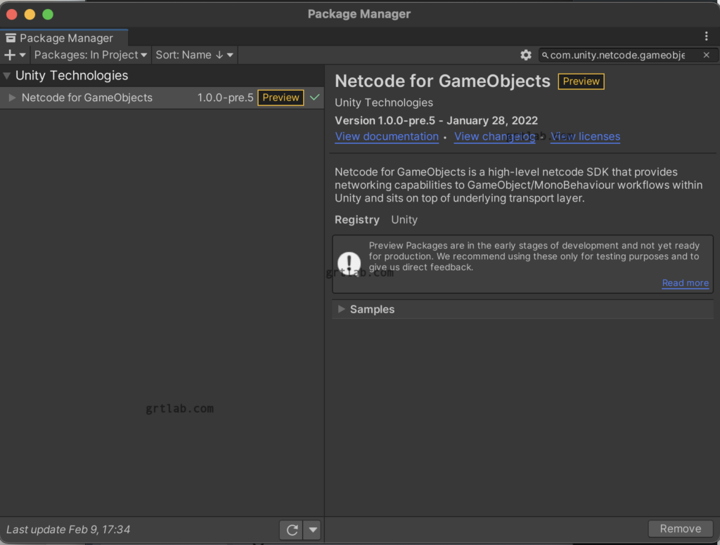
Task: Refresh the package list
Action: (291, 530)
